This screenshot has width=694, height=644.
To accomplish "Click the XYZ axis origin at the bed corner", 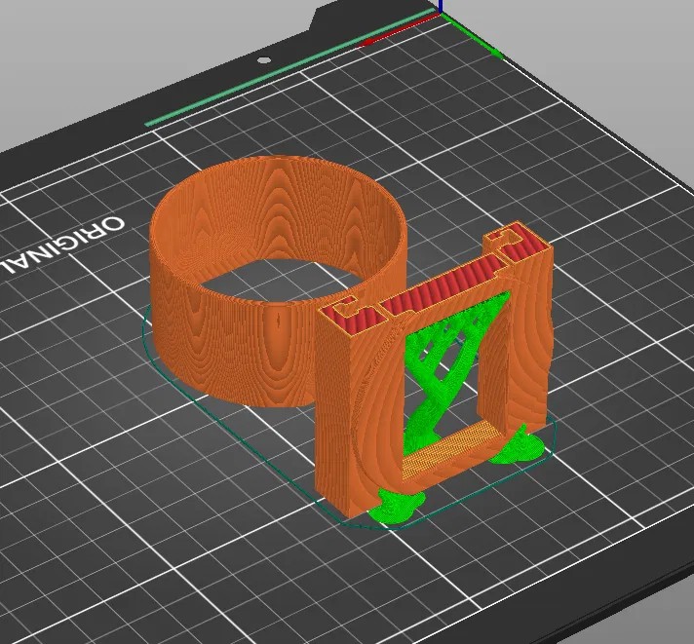I will coord(441,13).
